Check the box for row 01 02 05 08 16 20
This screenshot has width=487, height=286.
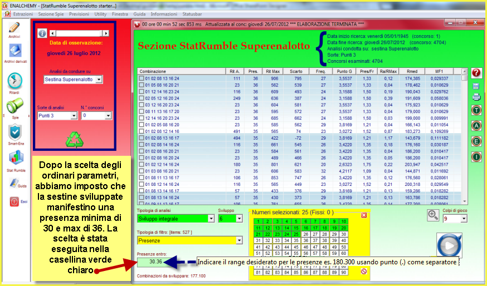(142, 125)
